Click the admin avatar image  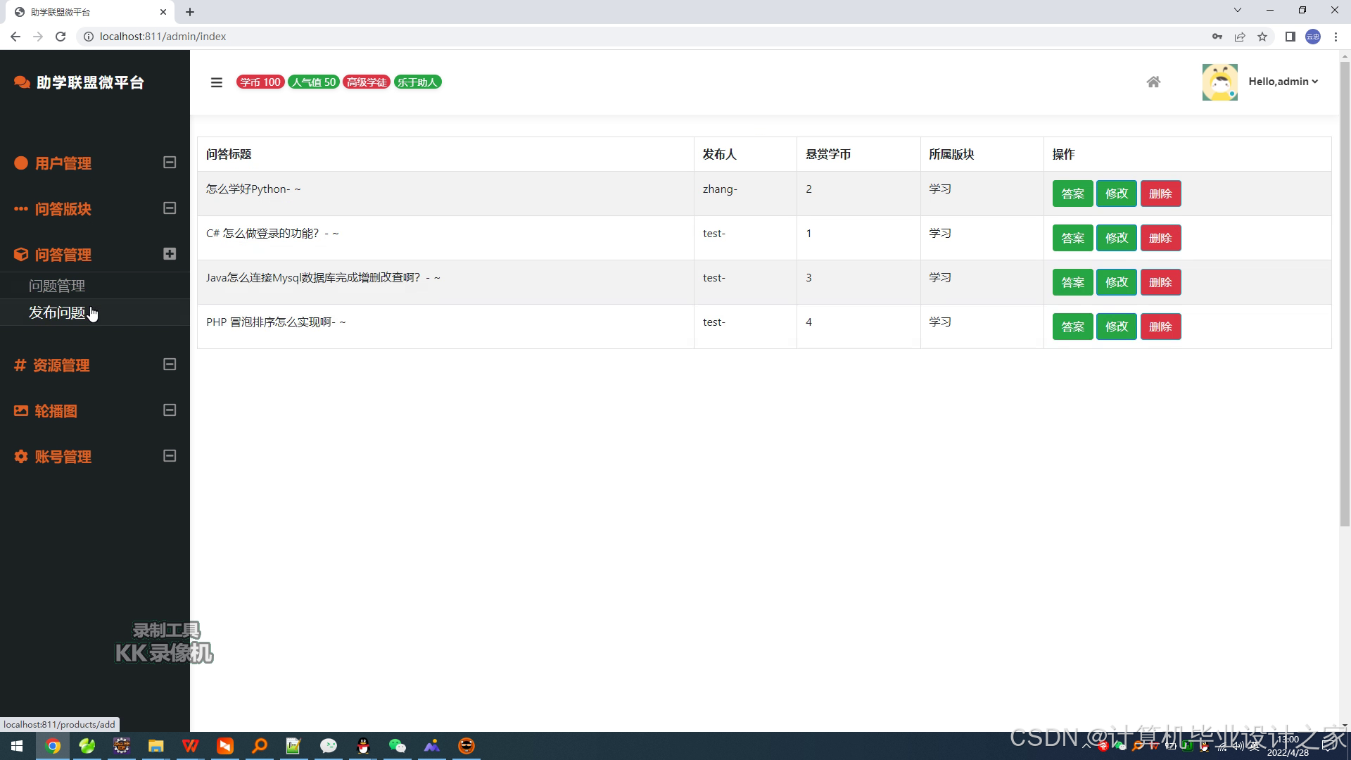1219,82
